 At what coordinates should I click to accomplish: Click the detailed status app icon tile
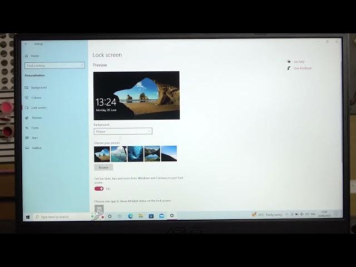(x=99, y=209)
